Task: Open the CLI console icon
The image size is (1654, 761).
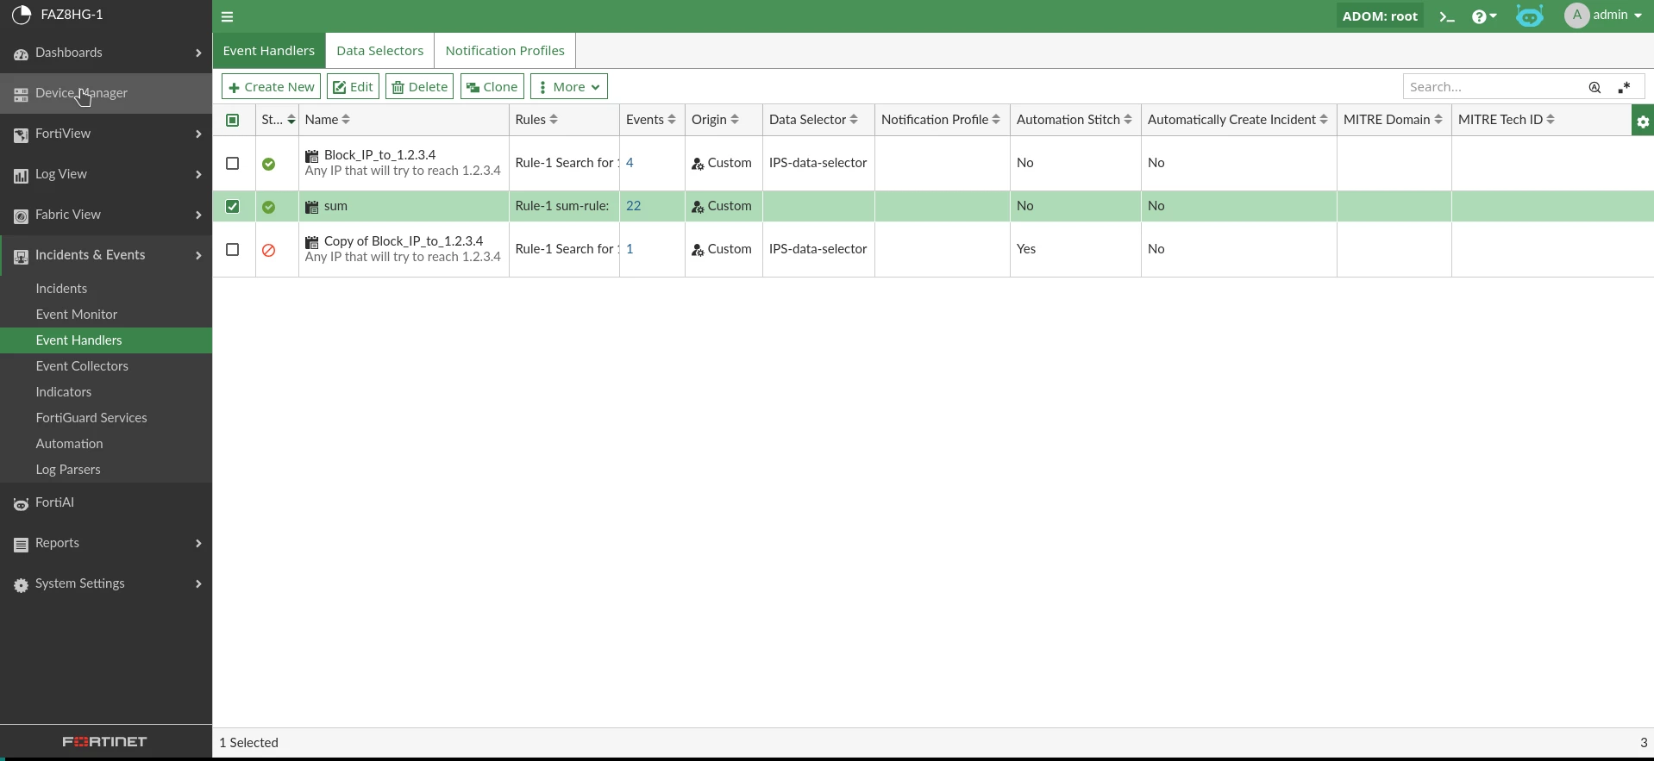Action: (1447, 16)
